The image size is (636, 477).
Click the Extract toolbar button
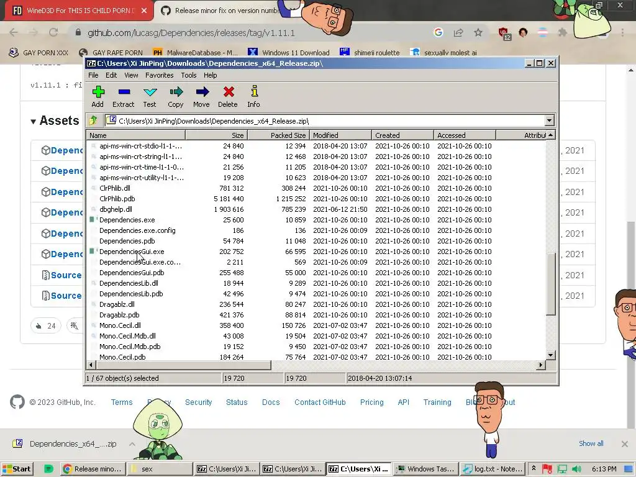click(x=124, y=96)
